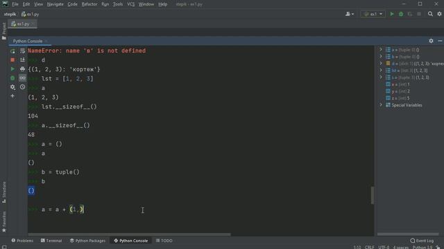
Task: Open Project tool window sidebar
Action: tap(4, 31)
